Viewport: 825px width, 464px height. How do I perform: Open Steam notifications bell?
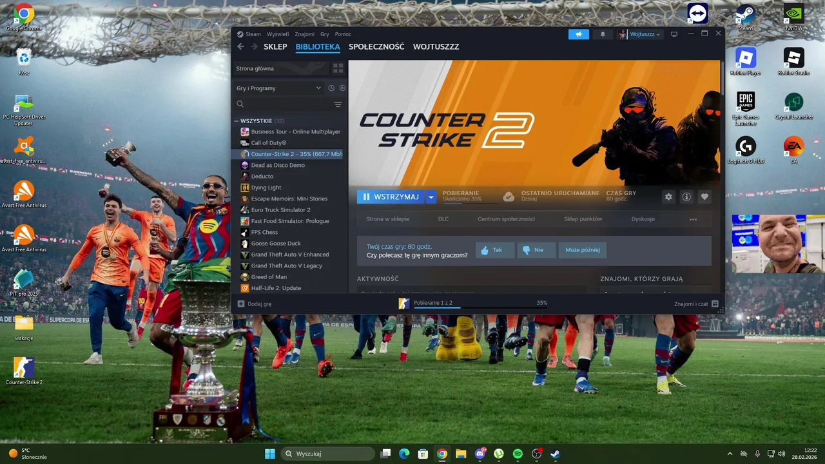click(603, 34)
